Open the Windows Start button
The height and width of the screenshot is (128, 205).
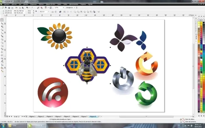coord(3,126)
